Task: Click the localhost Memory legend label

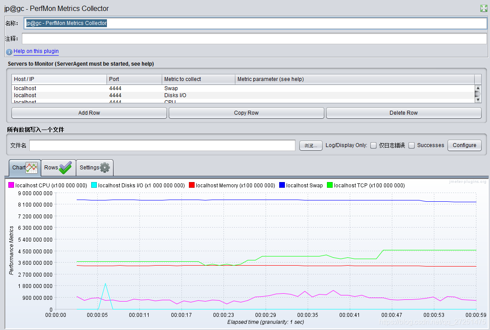Action: [x=236, y=186]
